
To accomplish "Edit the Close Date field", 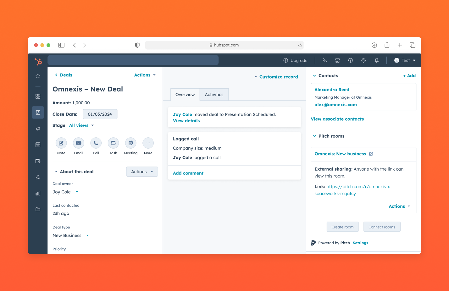I will point(100,114).
